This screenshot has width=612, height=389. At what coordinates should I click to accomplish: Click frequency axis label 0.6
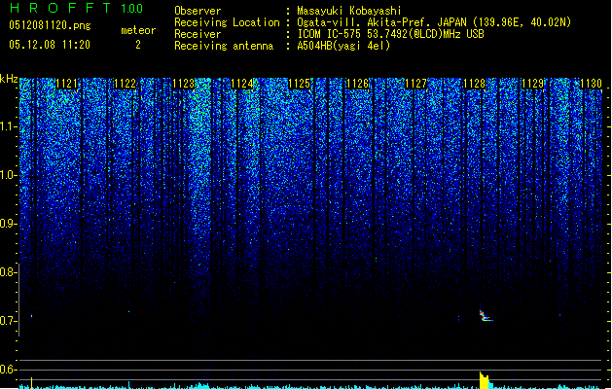(x=9, y=370)
